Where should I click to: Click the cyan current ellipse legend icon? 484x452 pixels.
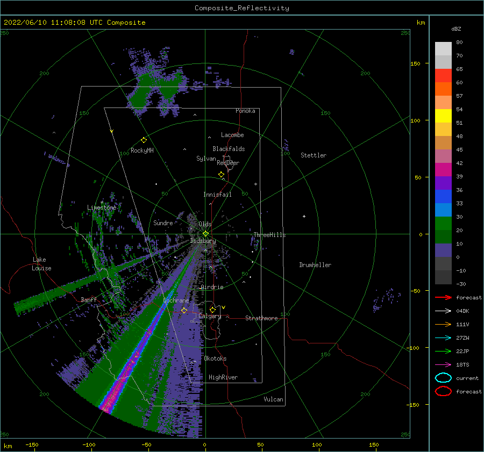click(x=443, y=378)
